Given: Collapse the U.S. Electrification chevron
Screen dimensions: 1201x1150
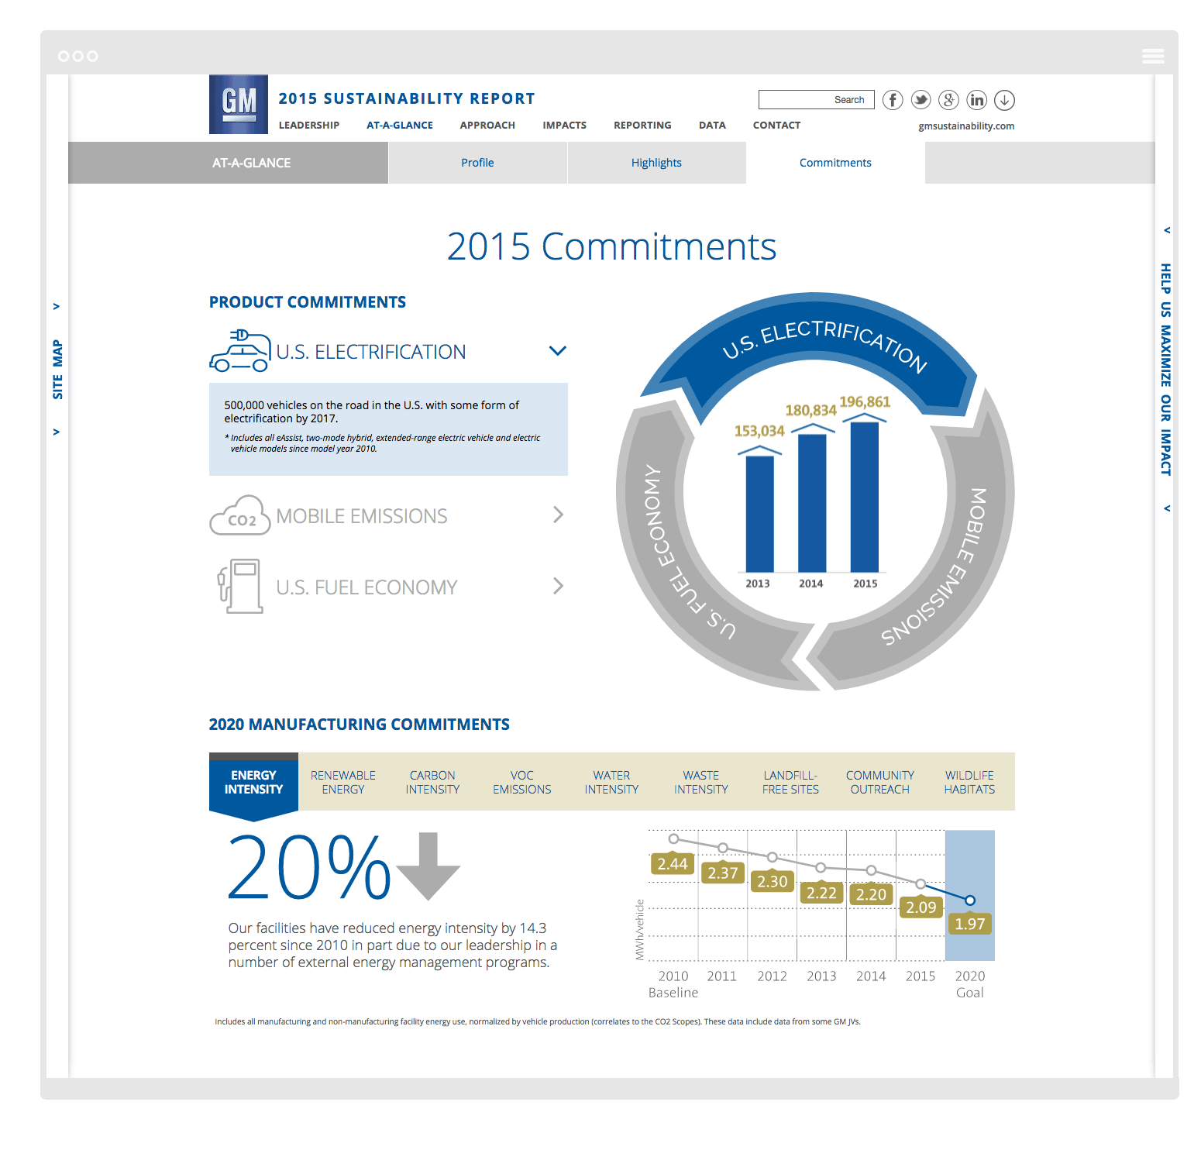Looking at the screenshot, I should coord(558,351).
